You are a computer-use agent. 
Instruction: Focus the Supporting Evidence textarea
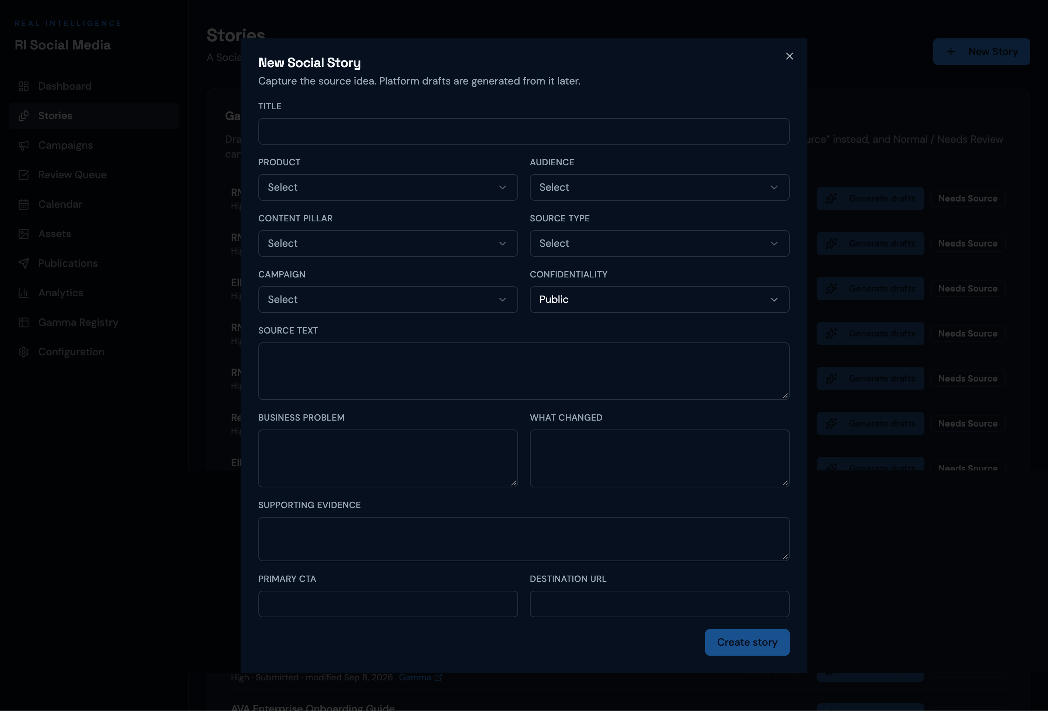[x=524, y=539]
